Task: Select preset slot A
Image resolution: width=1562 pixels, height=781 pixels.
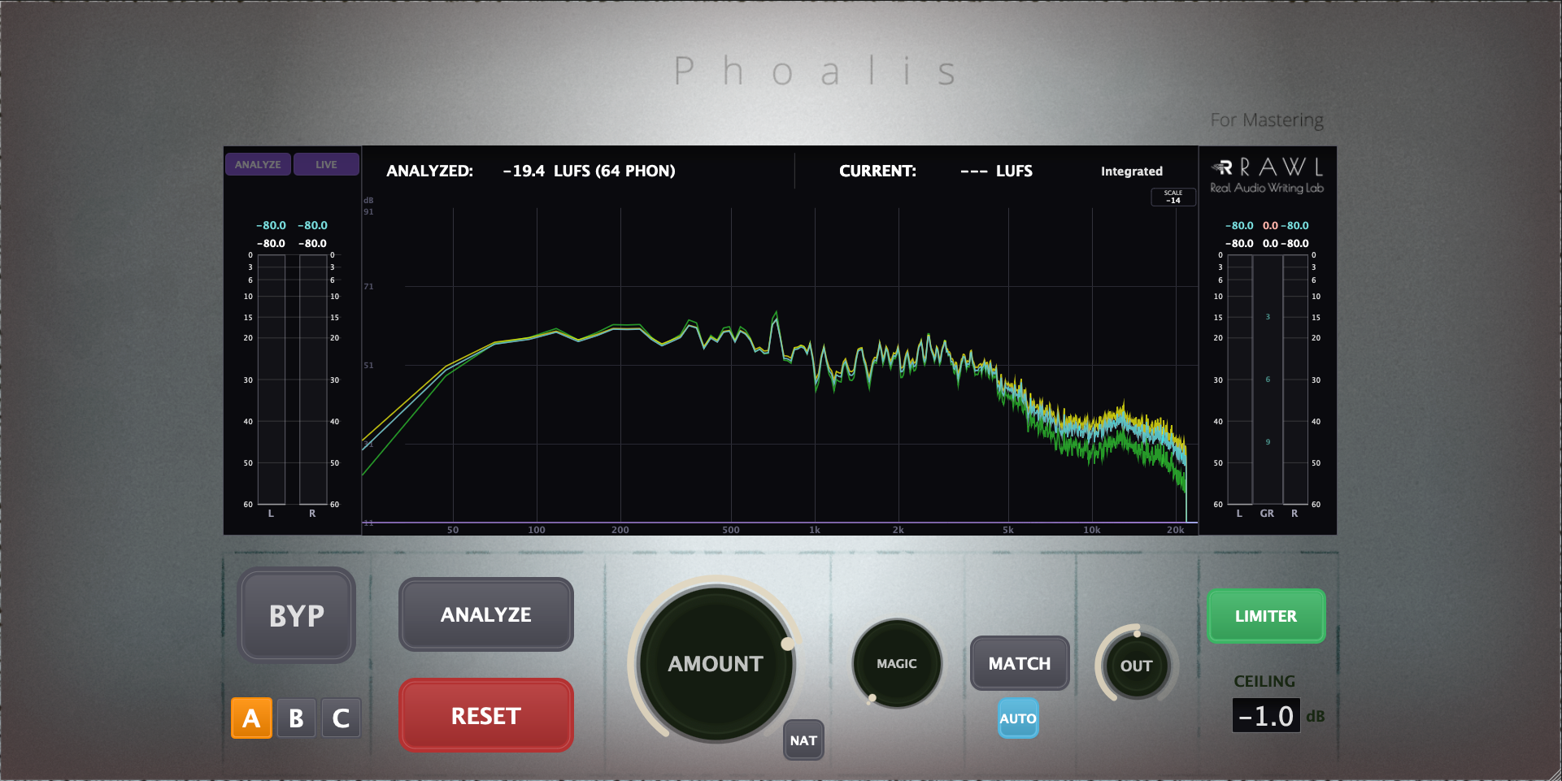Action: click(x=251, y=718)
